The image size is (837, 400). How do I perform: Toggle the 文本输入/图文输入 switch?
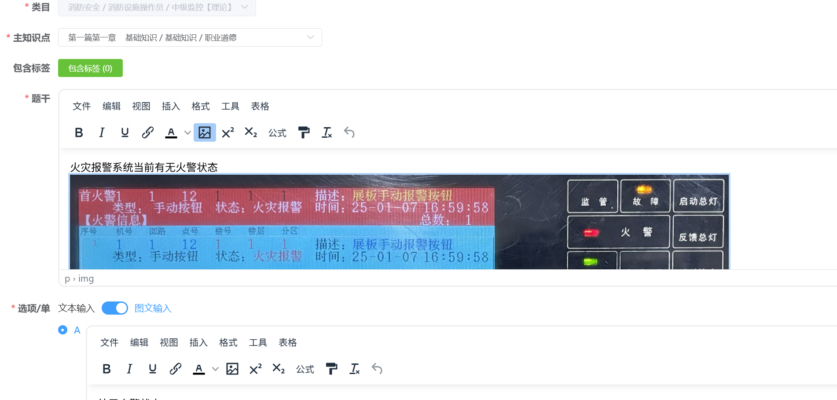coord(115,308)
